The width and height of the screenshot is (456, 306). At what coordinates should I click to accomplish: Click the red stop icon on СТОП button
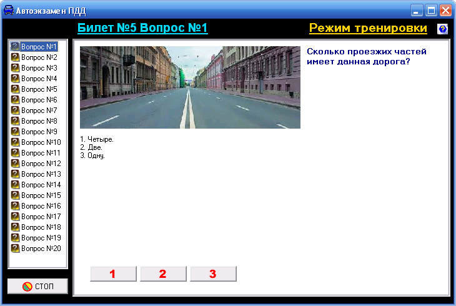pos(27,287)
